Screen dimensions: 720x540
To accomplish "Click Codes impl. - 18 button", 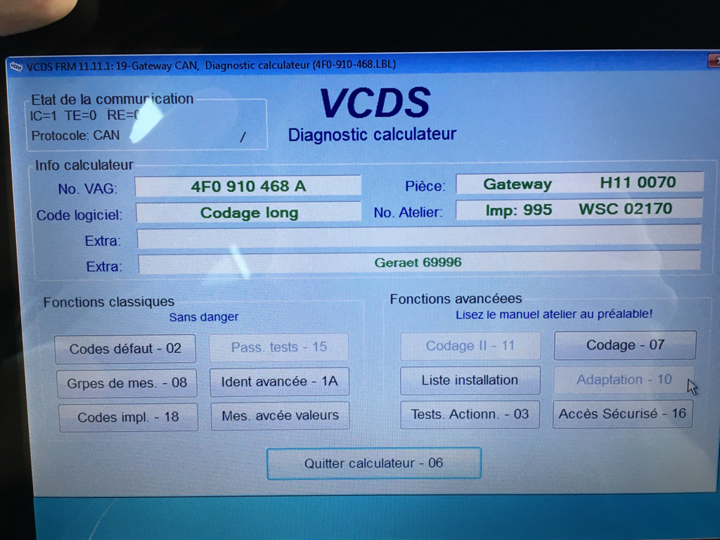I will pyautogui.click(x=128, y=417).
